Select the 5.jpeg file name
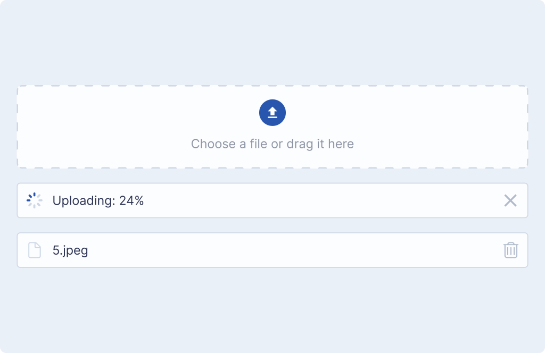This screenshot has height=353, width=545. (70, 250)
